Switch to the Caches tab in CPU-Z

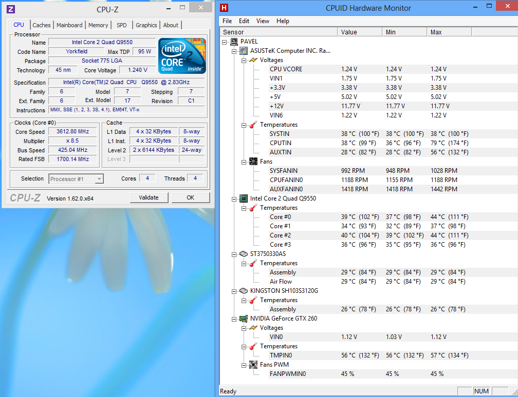point(42,25)
